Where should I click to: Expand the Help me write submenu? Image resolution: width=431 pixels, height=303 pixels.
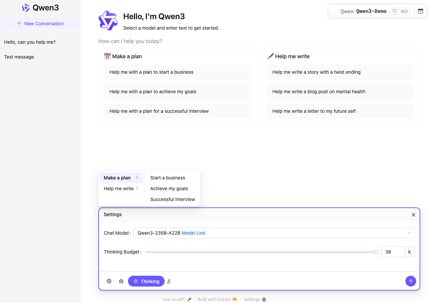pos(121,189)
